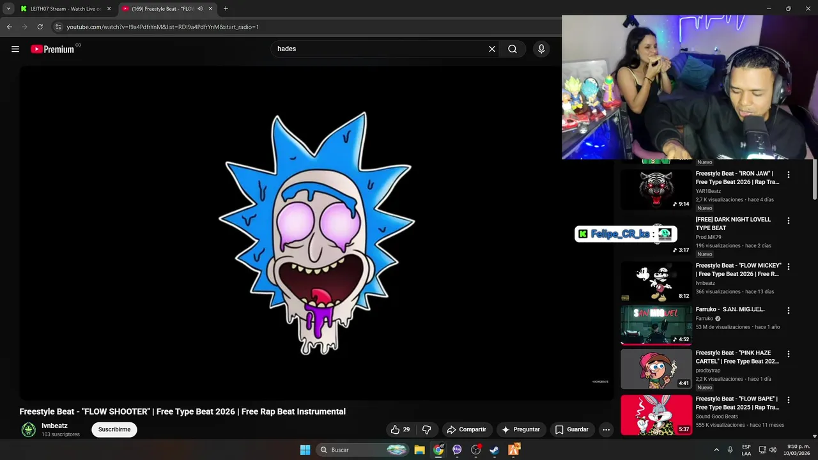Open Windows Start menu
Screen dimensions: 818x460
click(x=305, y=450)
